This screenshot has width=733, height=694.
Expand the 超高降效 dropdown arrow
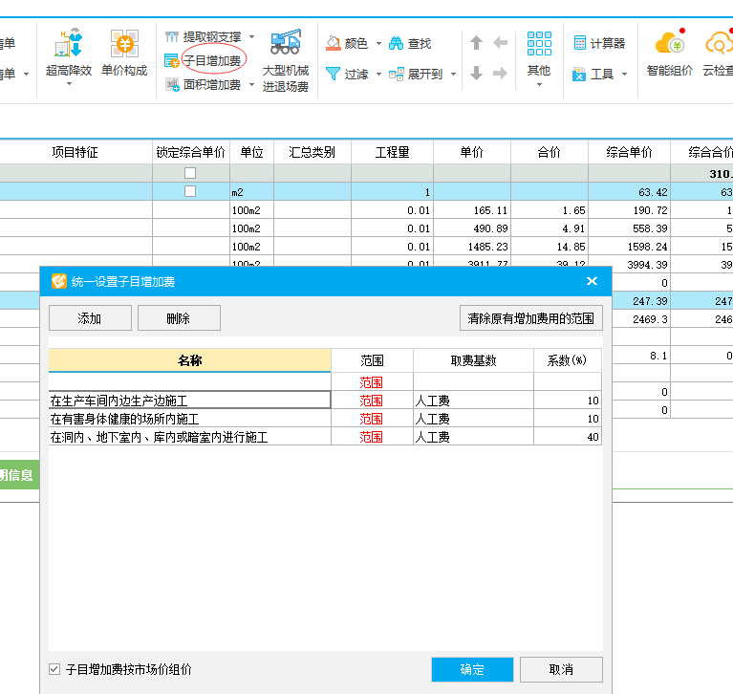(69, 84)
